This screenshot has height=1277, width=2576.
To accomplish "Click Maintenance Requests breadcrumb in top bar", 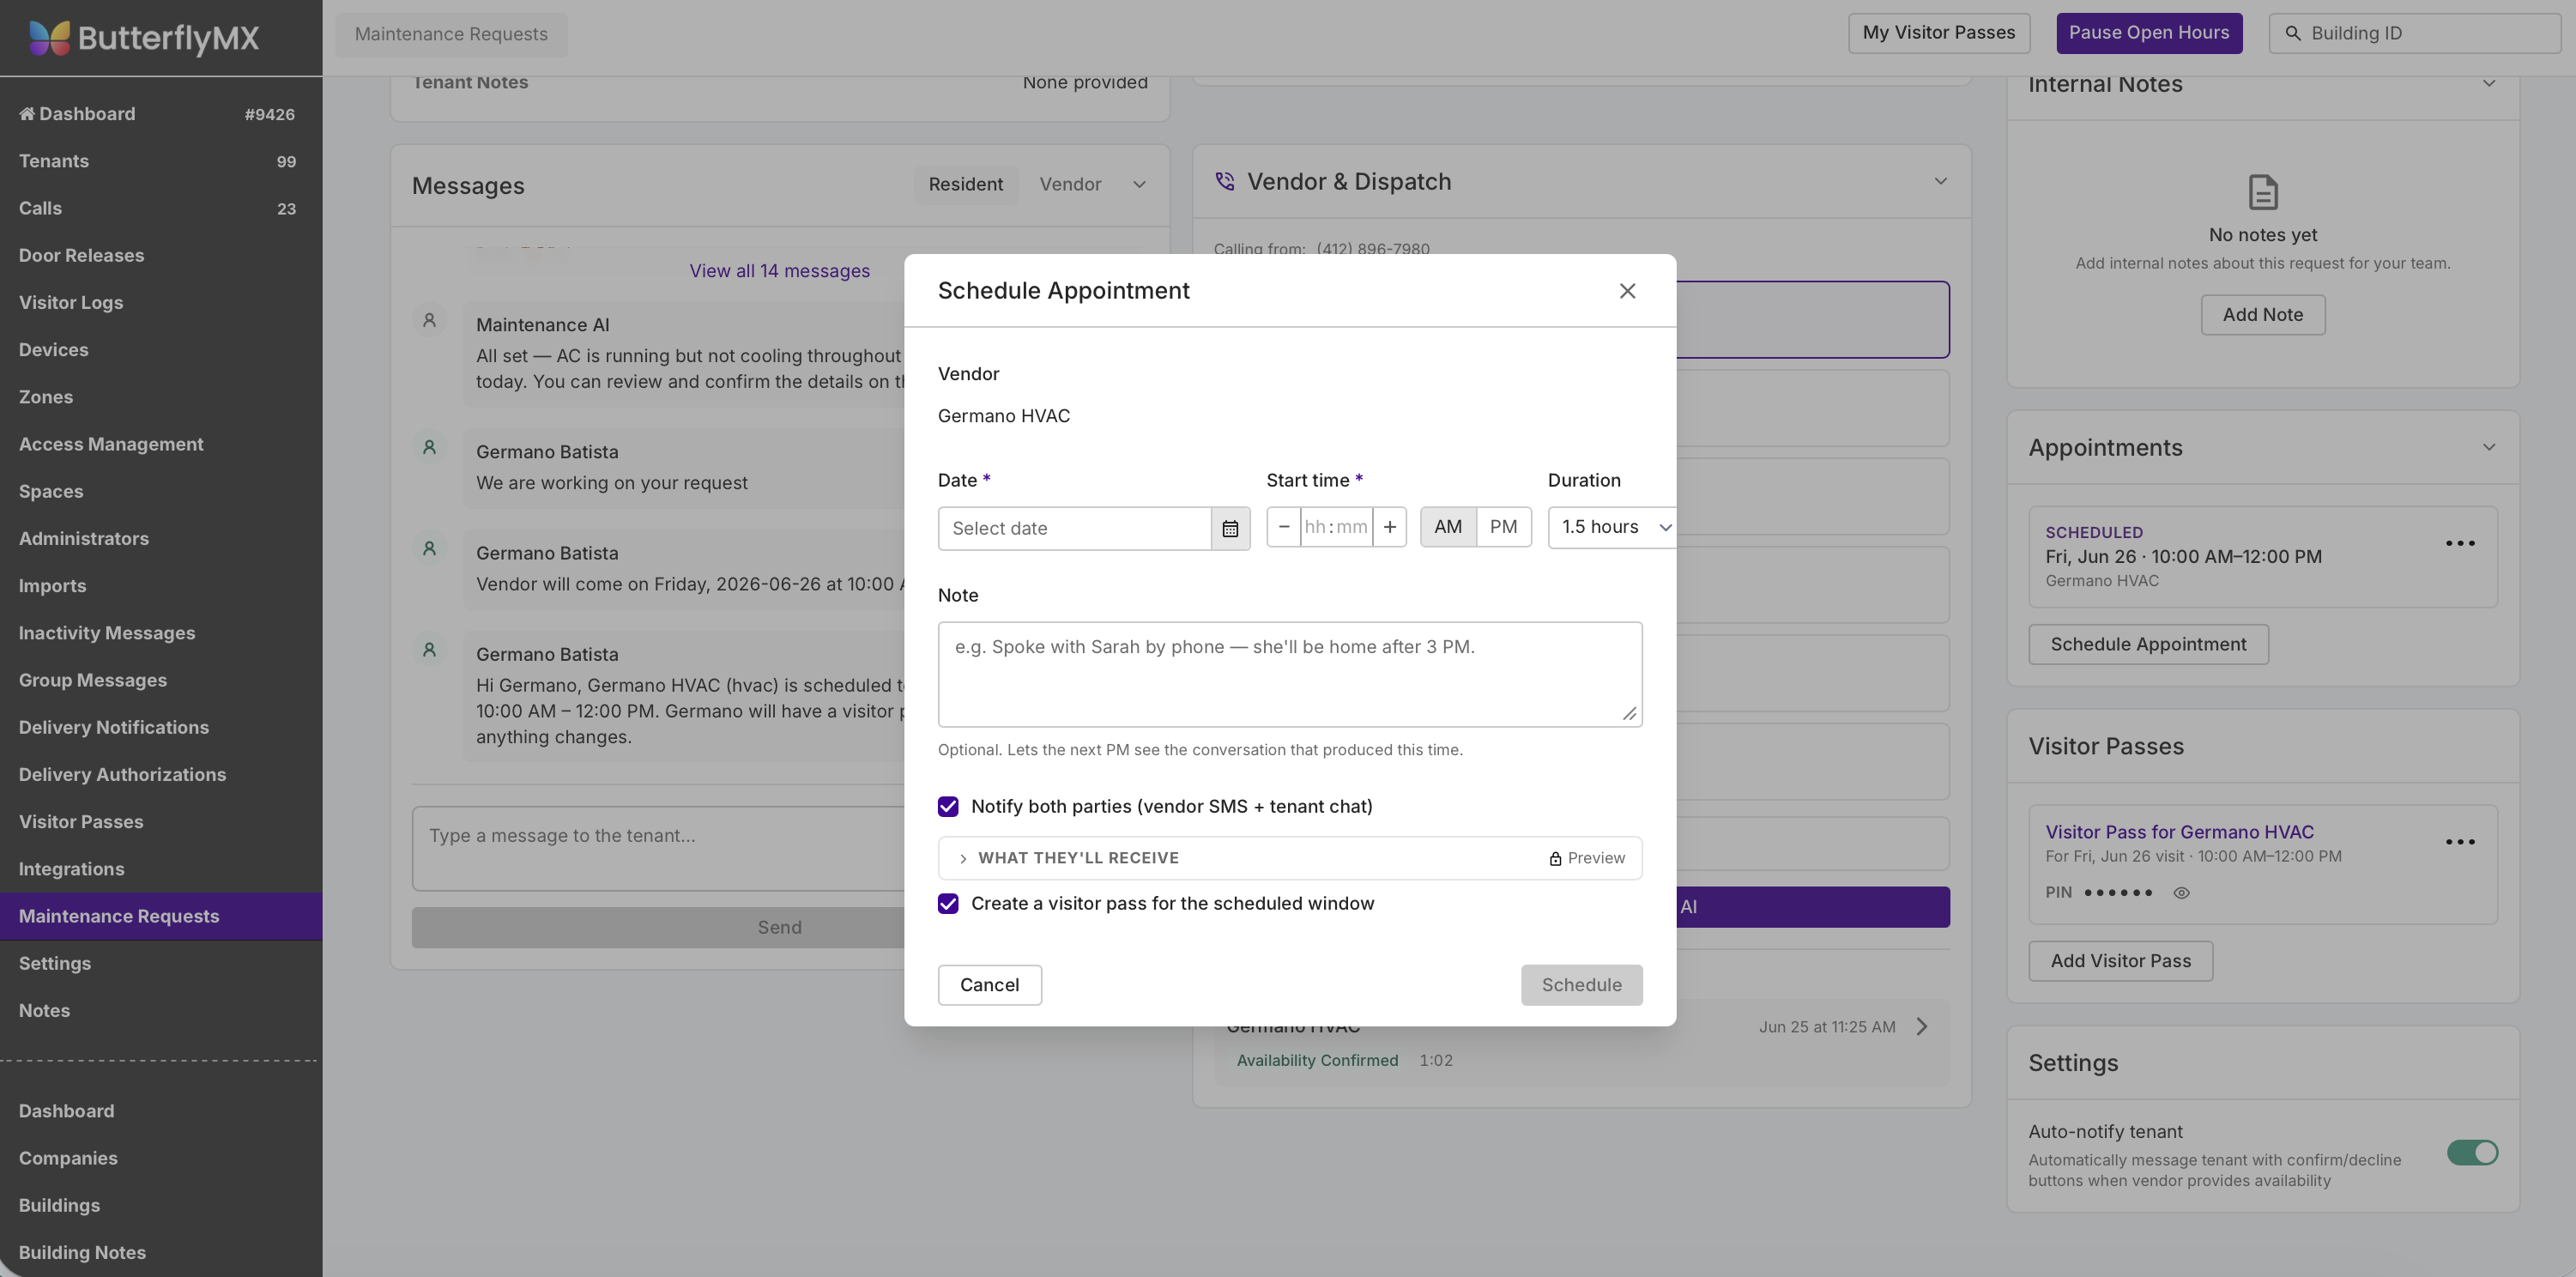I will 451,34.
